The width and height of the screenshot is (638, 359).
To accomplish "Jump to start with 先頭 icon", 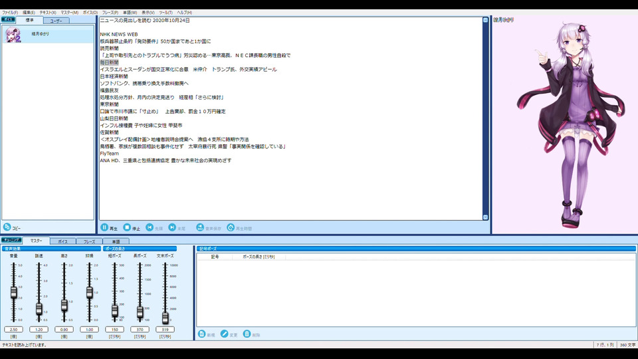I will [x=150, y=227].
